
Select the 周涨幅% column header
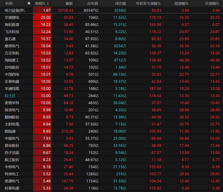pos(182,3)
